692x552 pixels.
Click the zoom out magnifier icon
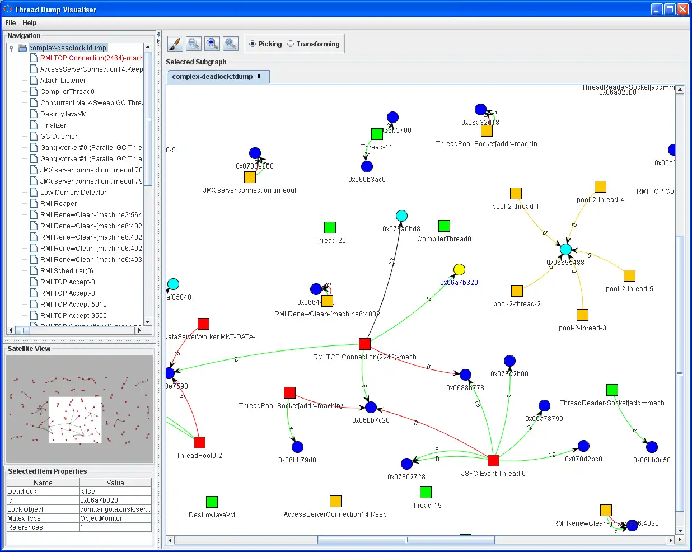194,44
